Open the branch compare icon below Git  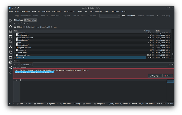point(11,68)
